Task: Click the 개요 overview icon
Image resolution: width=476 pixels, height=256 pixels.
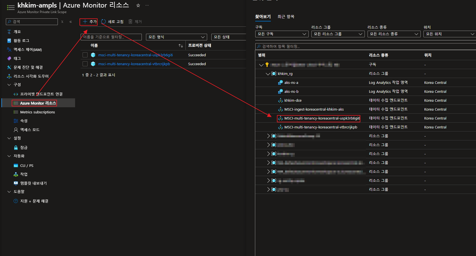Action: pos(9,32)
